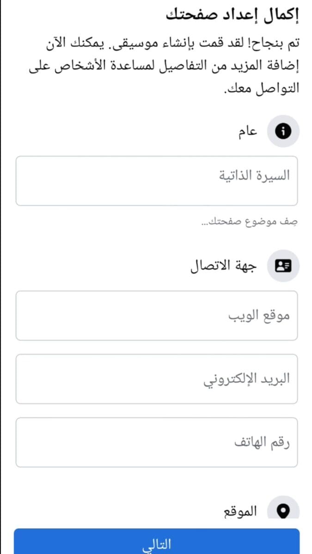This screenshot has height=554, width=312.
Task: Click the جهة الاتصال section label
Action: 224,266
